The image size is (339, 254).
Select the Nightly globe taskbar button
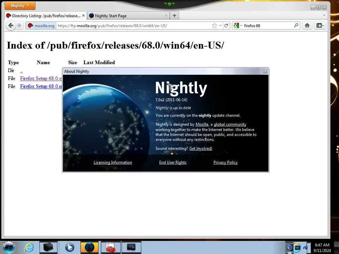[89, 247]
